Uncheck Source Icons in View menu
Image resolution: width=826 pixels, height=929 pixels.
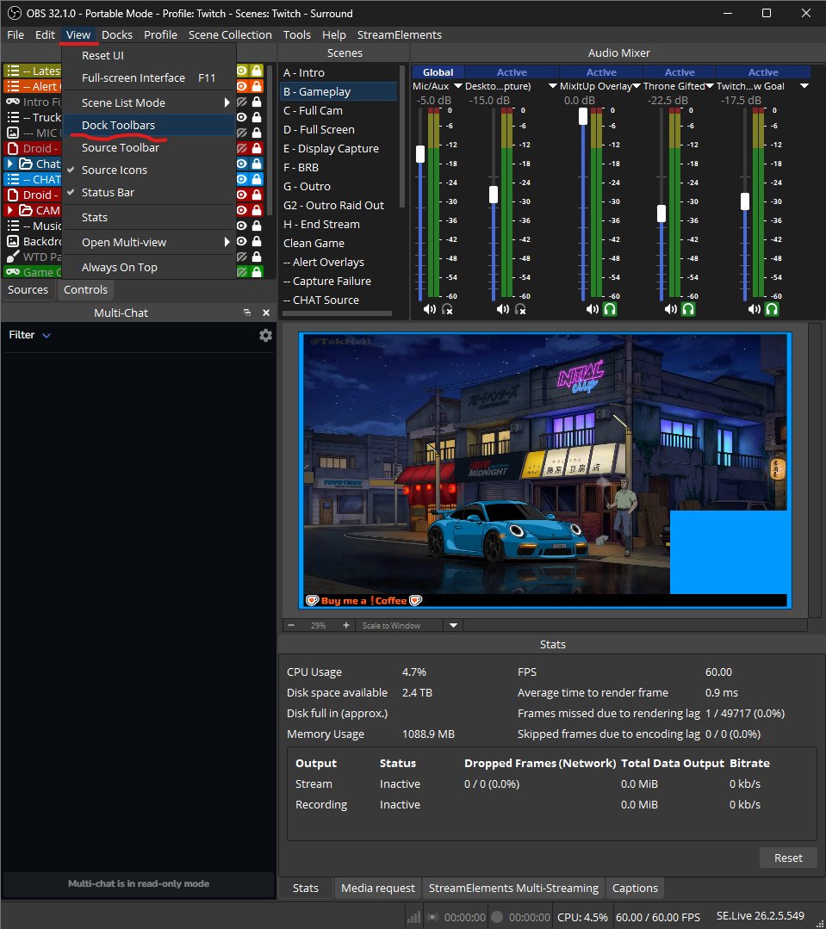coord(149,170)
